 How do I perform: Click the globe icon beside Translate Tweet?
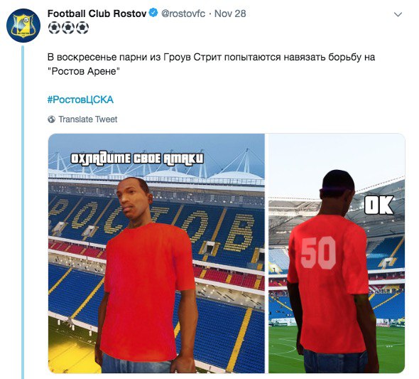pyautogui.click(x=51, y=119)
